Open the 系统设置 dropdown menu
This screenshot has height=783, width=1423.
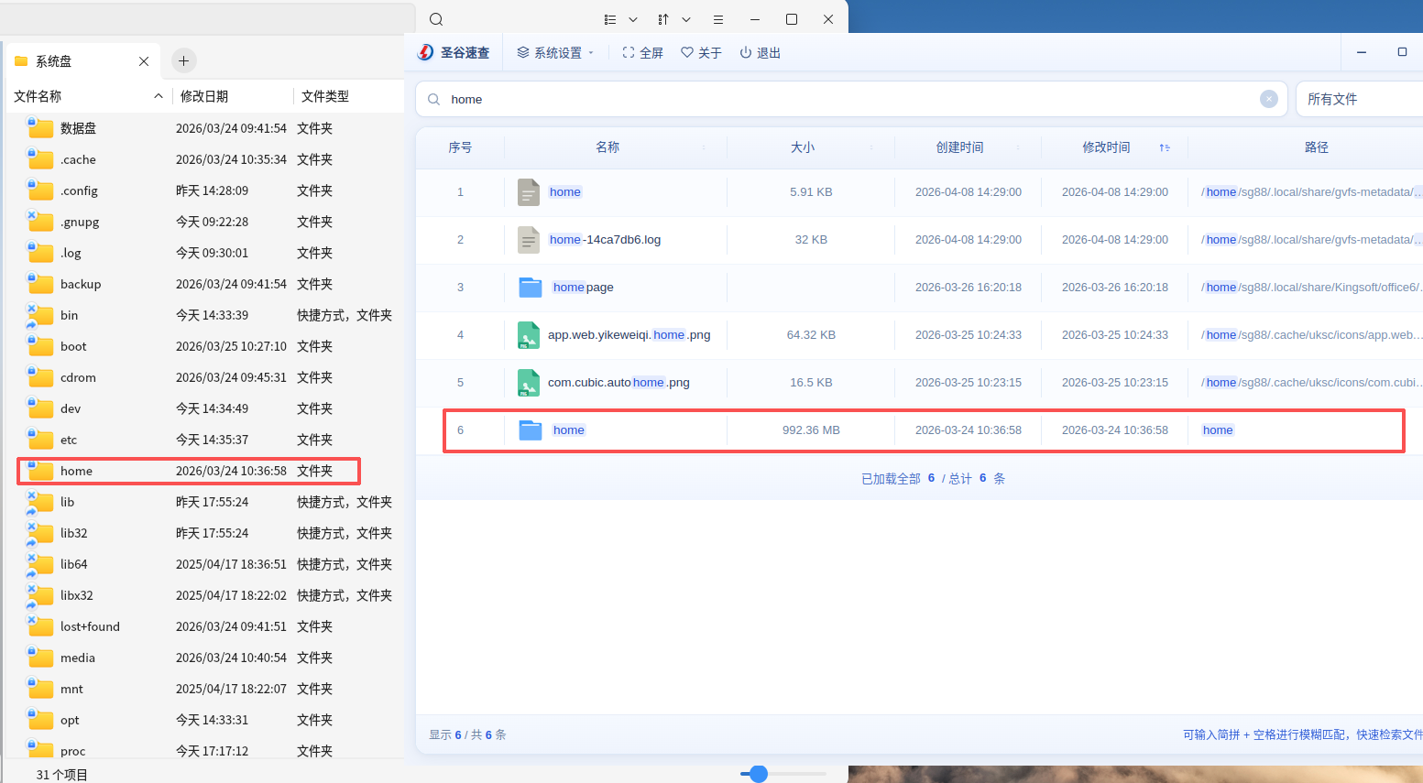coord(555,53)
